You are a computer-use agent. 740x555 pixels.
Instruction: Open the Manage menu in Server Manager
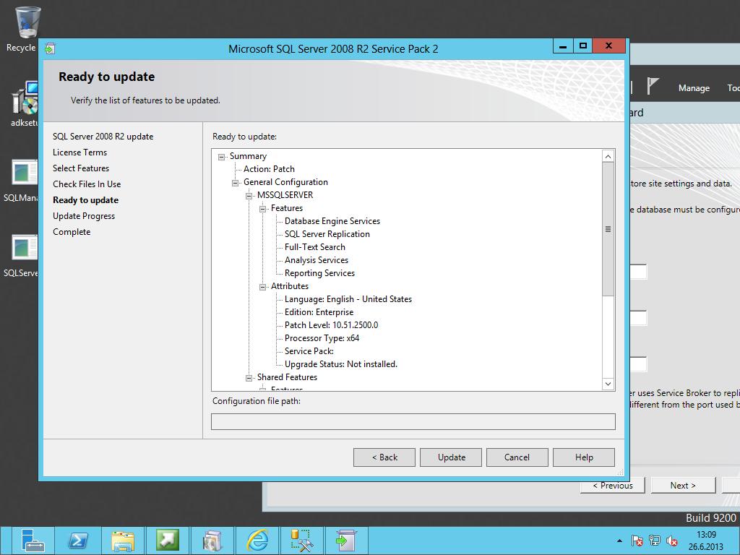(x=694, y=88)
